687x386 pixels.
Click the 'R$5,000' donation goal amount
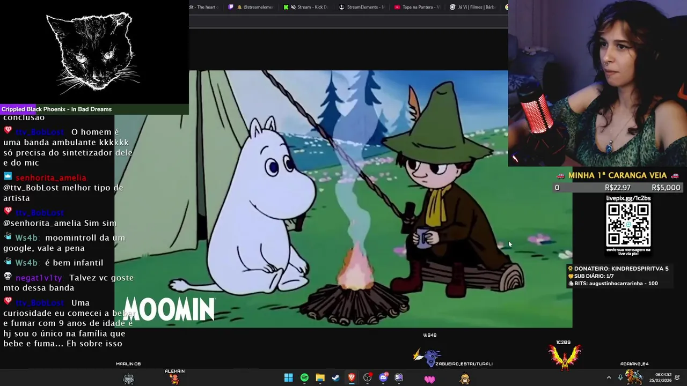(x=666, y=187)
